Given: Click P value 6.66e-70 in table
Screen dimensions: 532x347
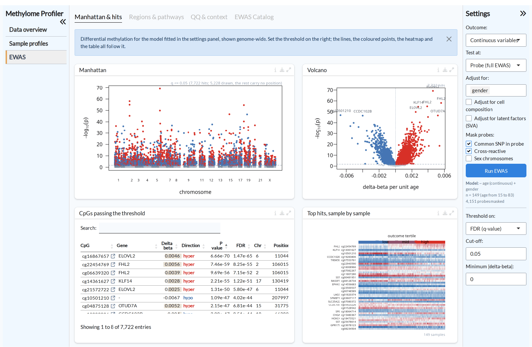Looking at the screenshot, I should 220,256.
